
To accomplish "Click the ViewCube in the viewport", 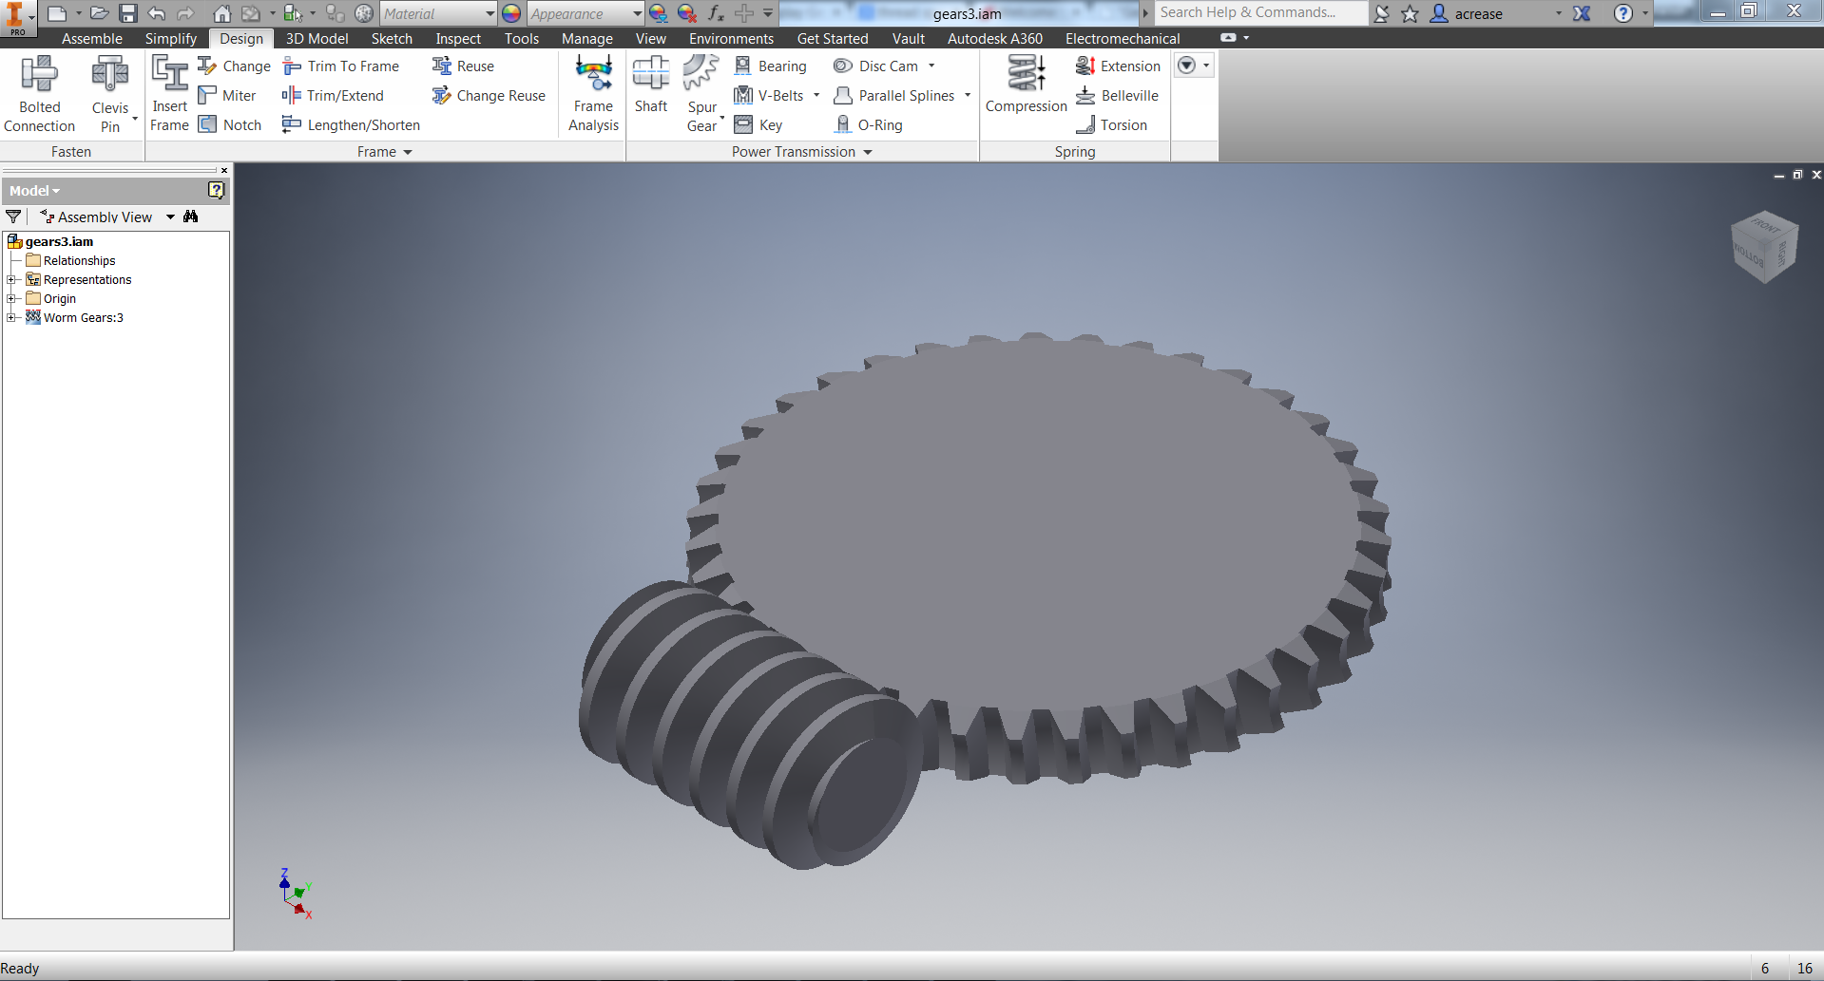I will 1764,247.
